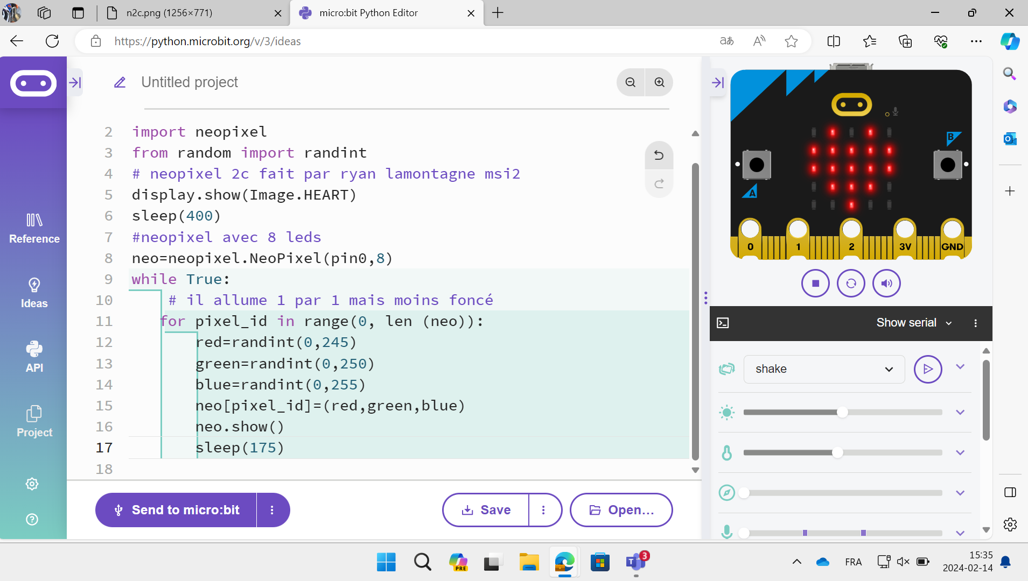Click Send to micro:bit button

click(176, 510)
